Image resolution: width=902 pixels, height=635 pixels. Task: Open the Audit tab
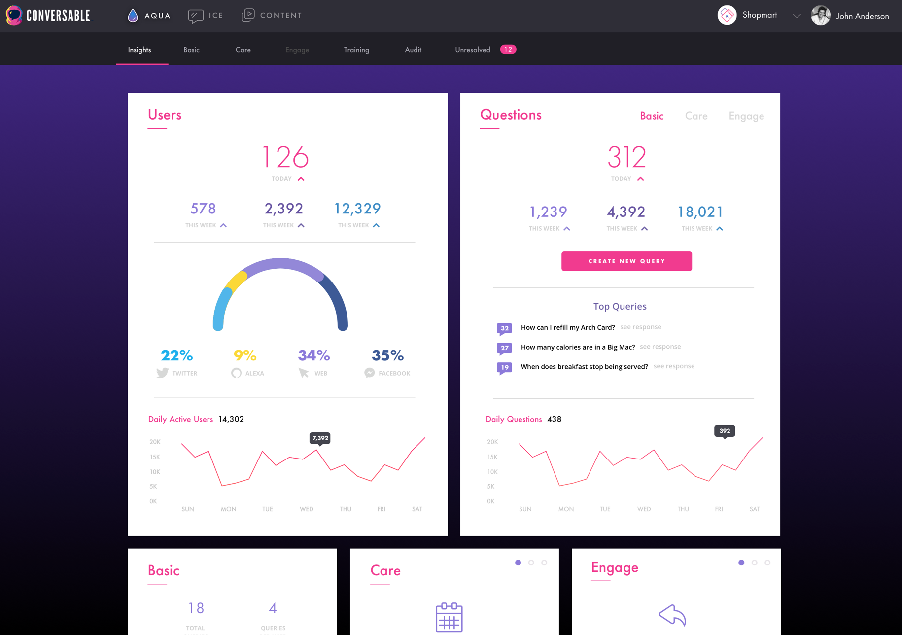coord(413,50)
